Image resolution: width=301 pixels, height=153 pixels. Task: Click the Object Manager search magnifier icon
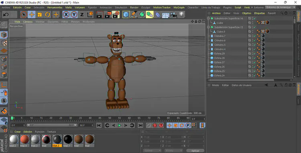coord(282,13)
